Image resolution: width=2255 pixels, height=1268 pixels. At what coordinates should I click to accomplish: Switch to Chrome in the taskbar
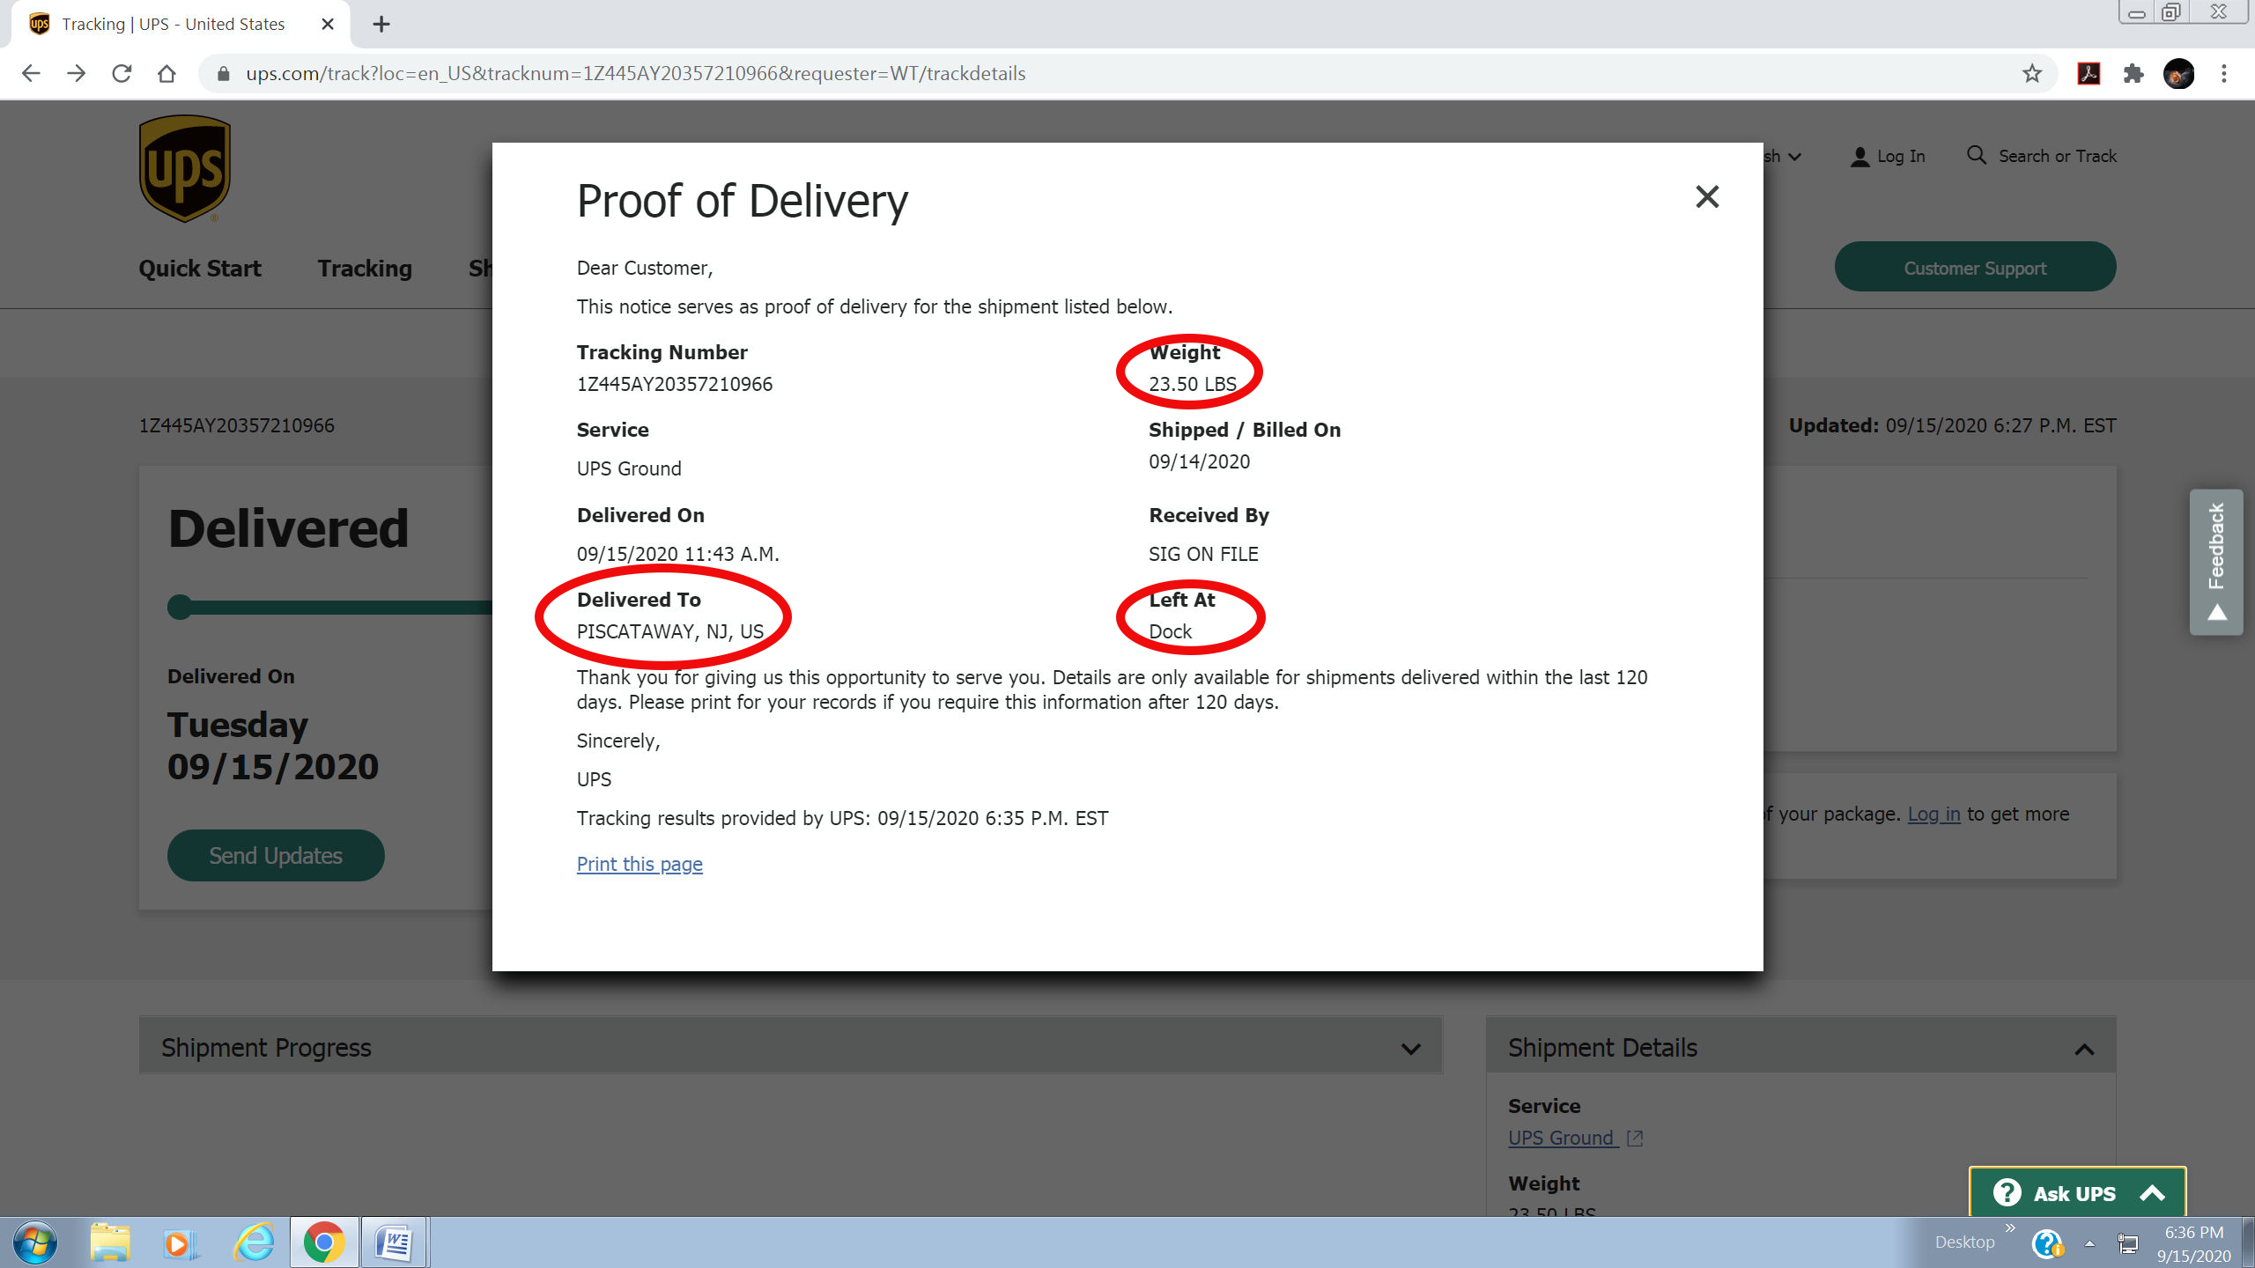pyautogui.click(x=324, y=1242)
